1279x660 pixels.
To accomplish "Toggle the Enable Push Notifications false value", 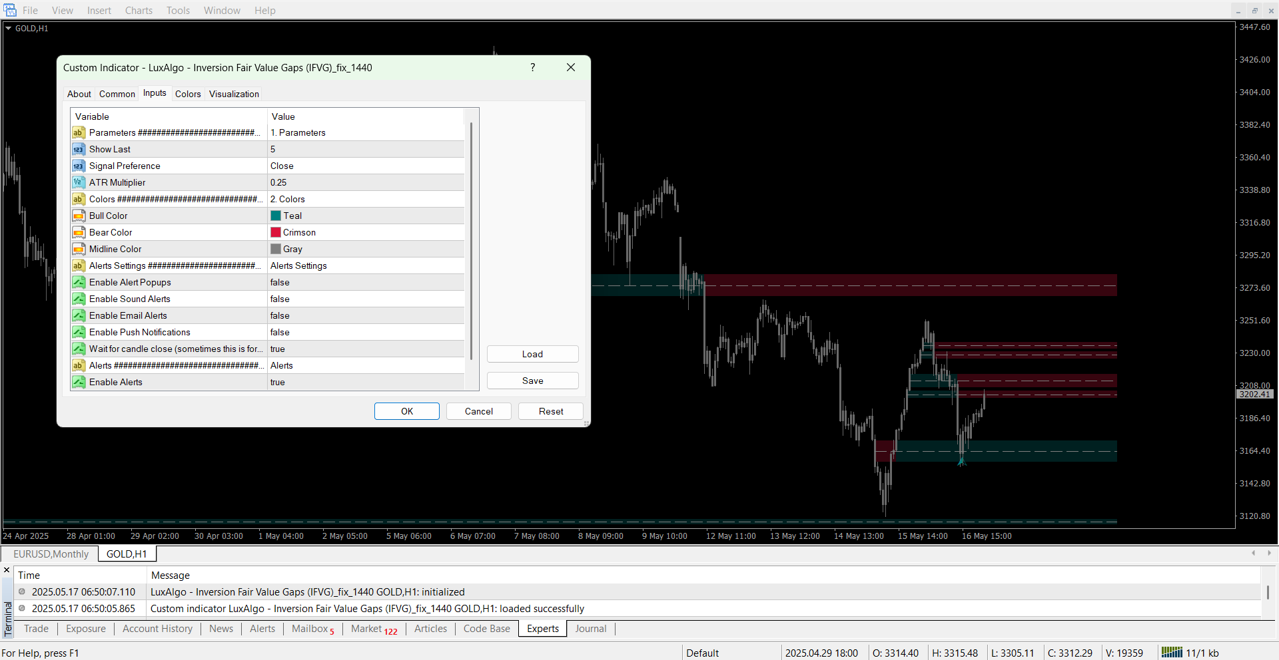I will (366, 332).
